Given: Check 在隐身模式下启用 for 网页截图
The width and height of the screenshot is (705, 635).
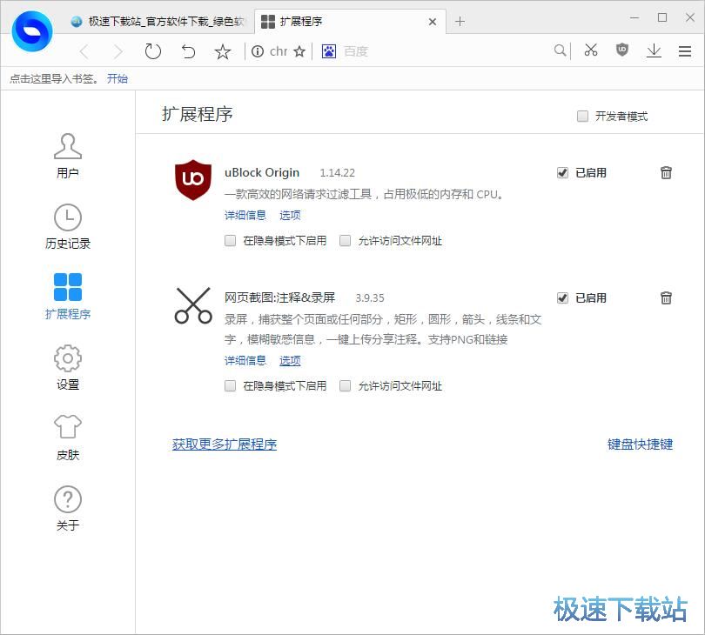Looking at the screenshot, I should tap(230, 386).
